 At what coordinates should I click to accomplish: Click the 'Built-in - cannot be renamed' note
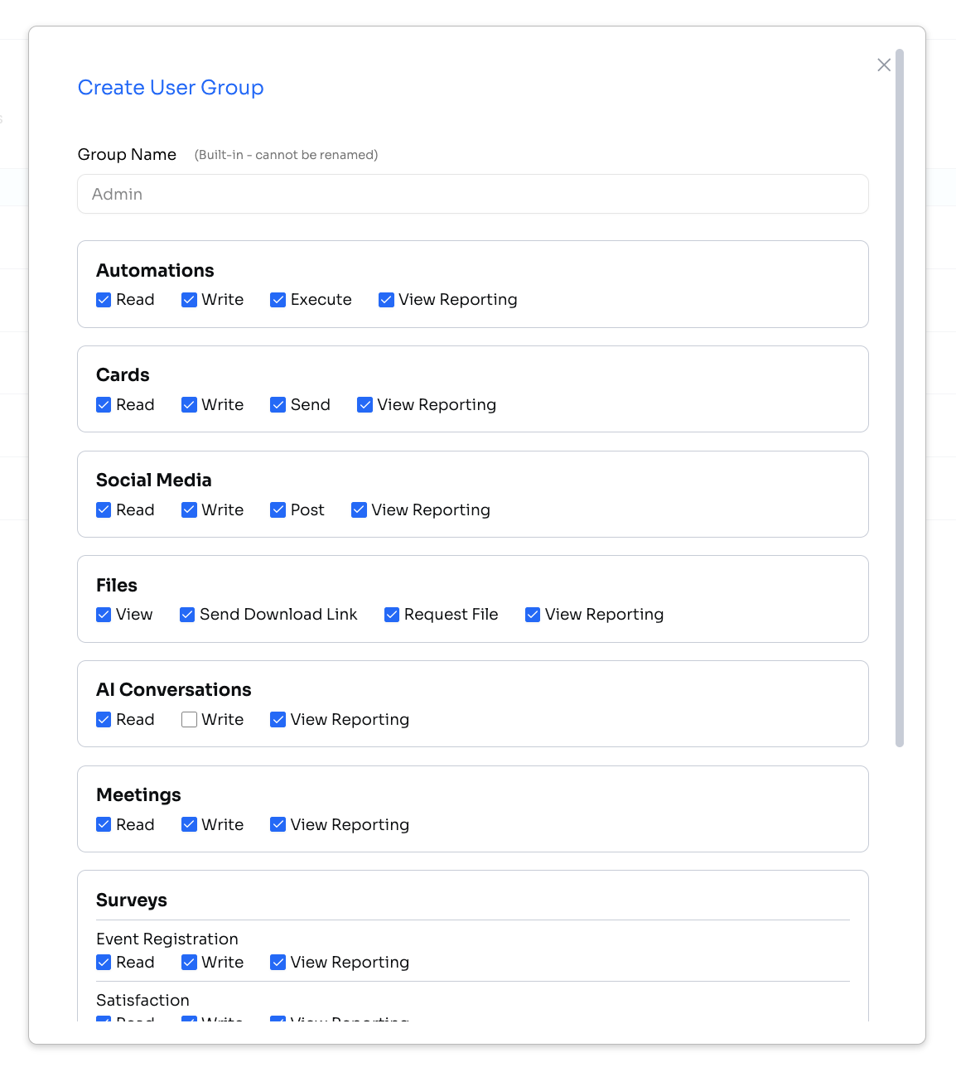tap(286, 155)
